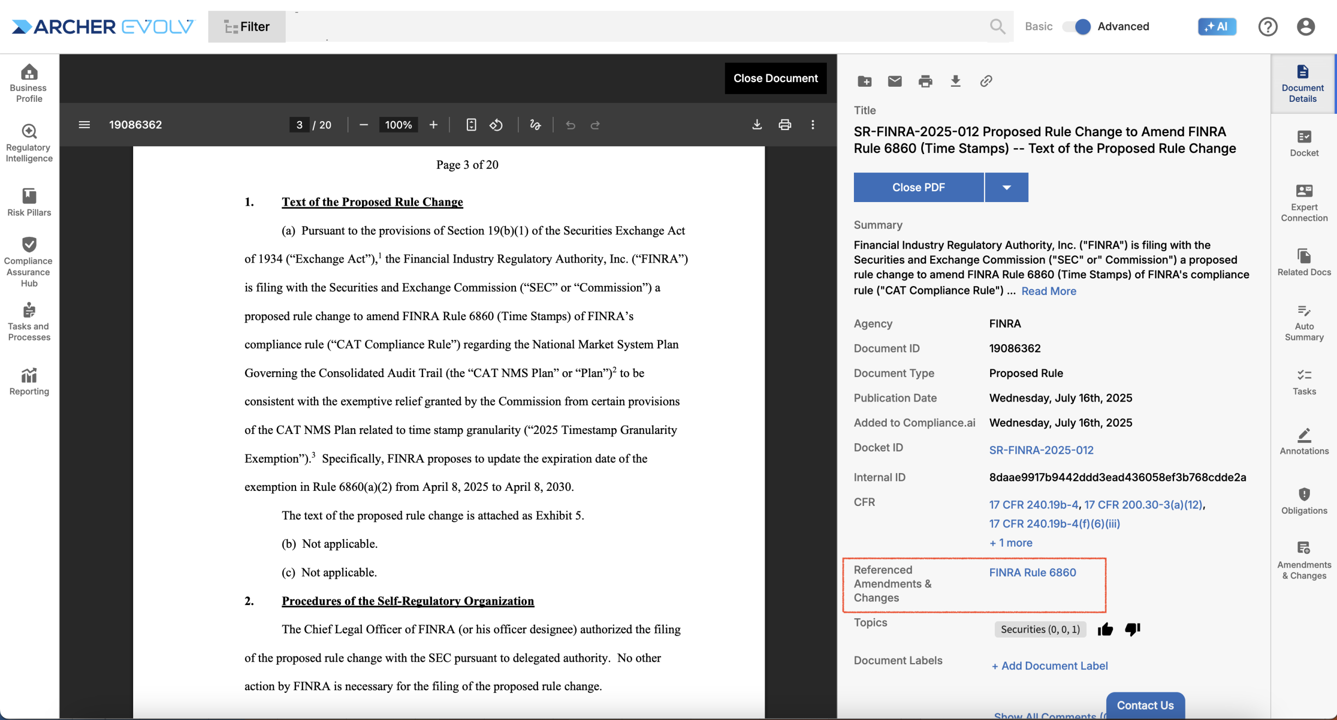Screen dimensions: 1337x720
Task: Open the PDF more actions menu
Action: click(813, 125)
